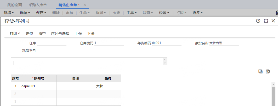
Task: Switch to the 我的桌面 tab
Action: [x=15, y=5]
